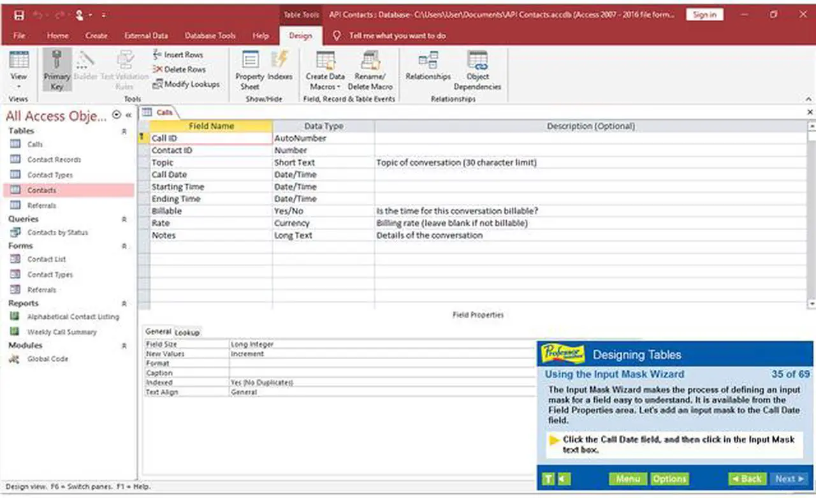This screenshot has height=498, width=816.
Task: Open the Contact List form
Action: click(x=47, y=259)
